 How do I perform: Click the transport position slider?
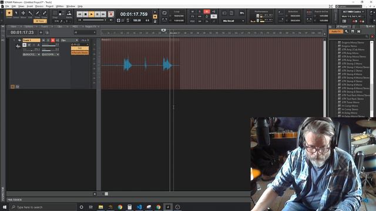[x=93, y=20]
